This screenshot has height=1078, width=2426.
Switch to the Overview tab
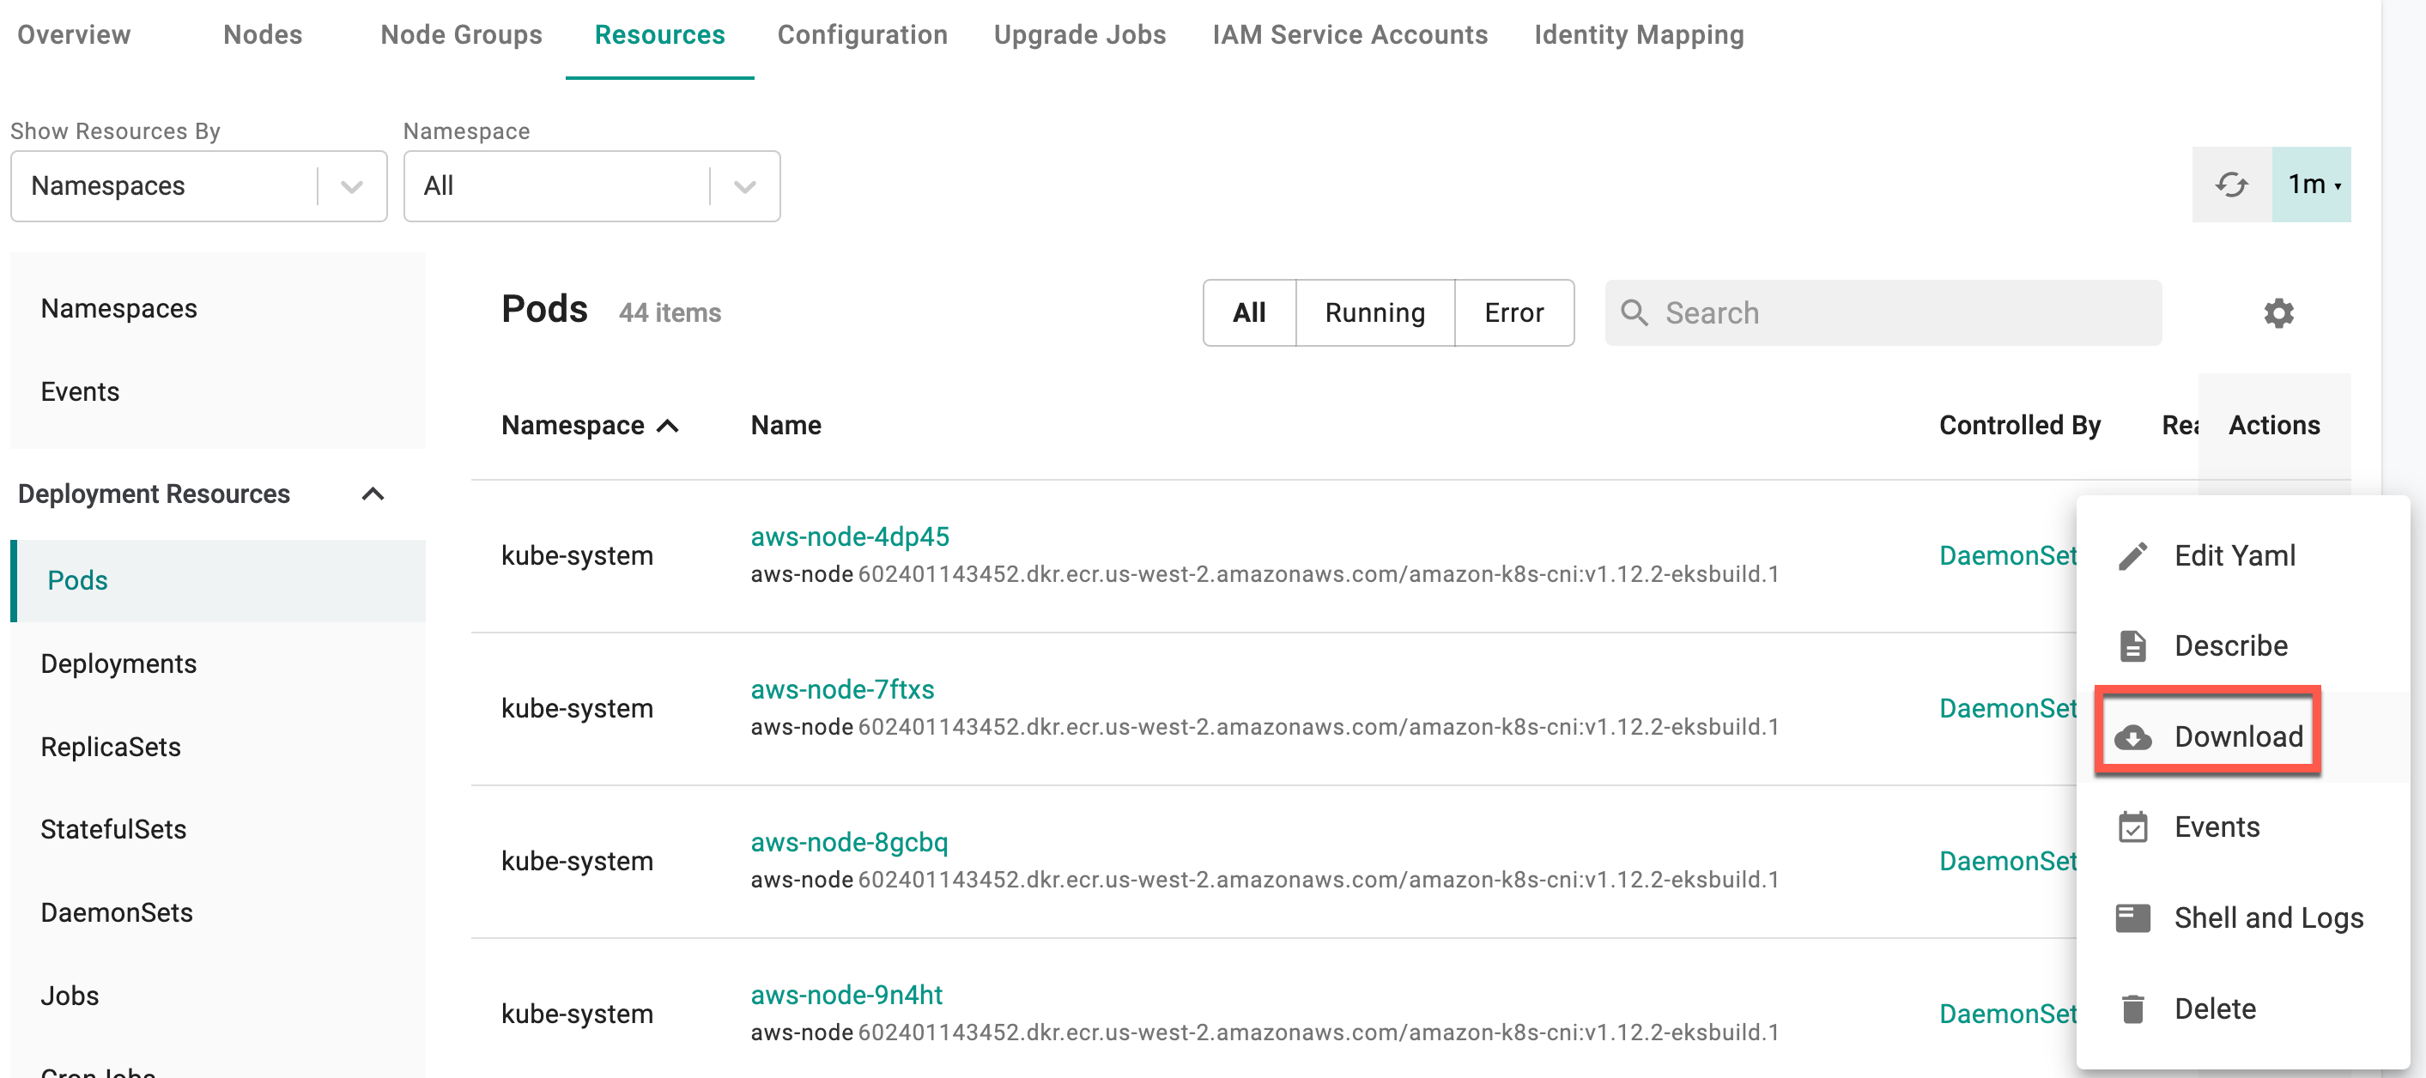pos(75,35)
